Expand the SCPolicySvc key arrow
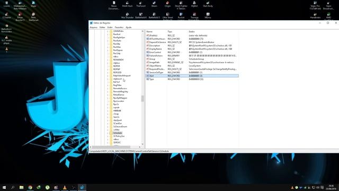 tap(108, 136)
